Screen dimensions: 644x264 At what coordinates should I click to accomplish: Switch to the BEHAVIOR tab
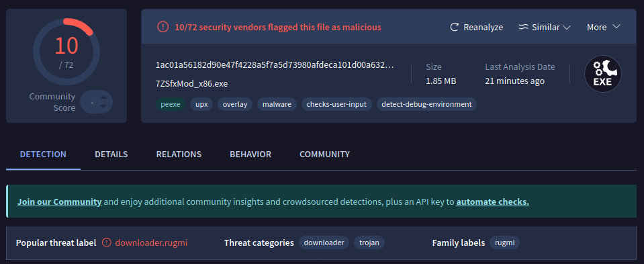coord(250,155)
